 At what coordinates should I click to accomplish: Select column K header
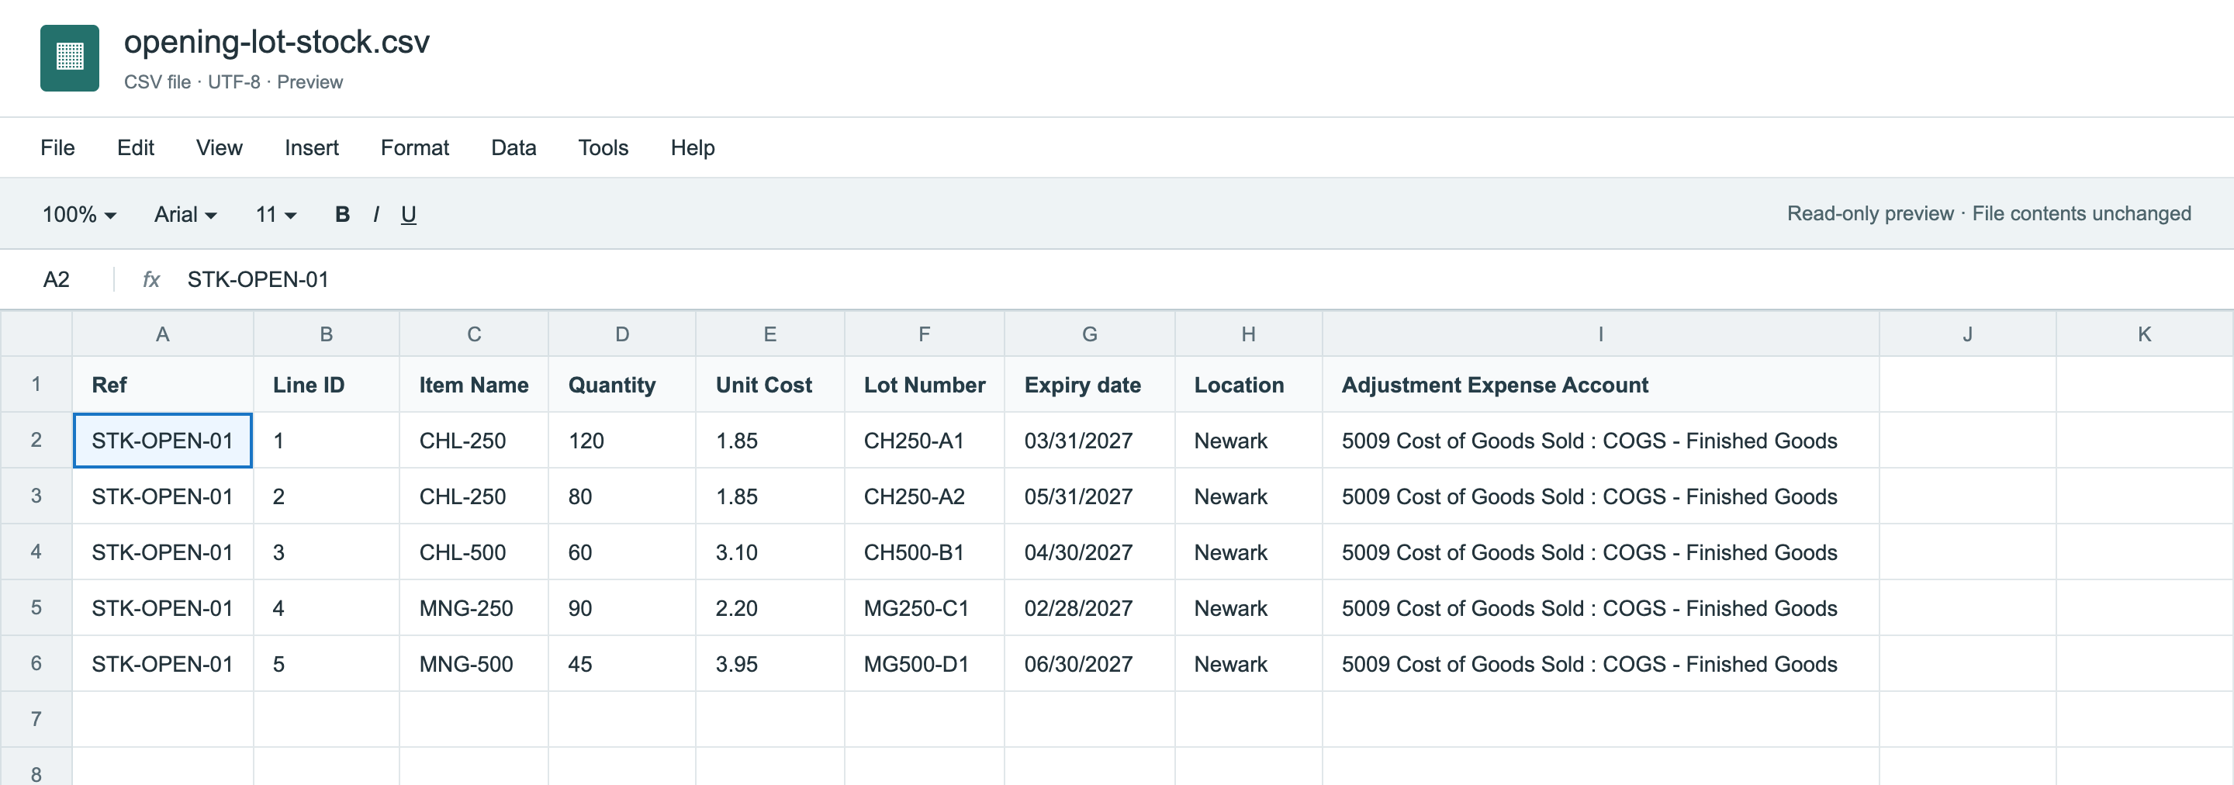2144,334
